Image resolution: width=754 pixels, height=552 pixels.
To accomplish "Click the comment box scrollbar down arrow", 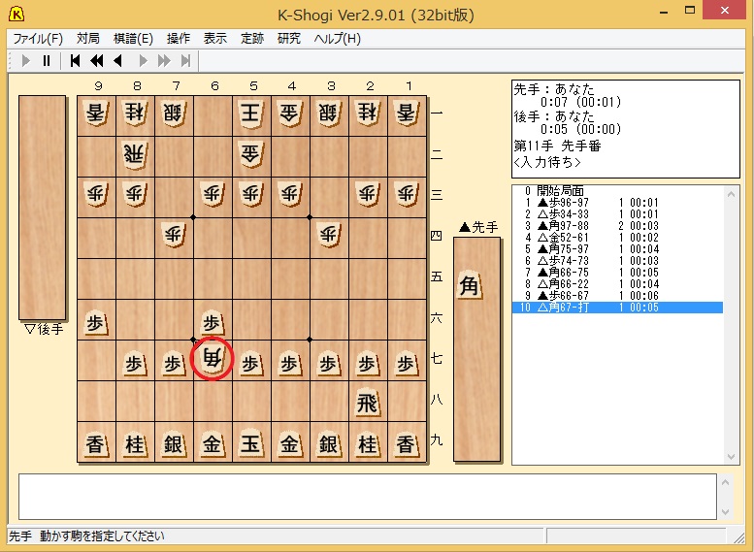I will tap(725, 511).
